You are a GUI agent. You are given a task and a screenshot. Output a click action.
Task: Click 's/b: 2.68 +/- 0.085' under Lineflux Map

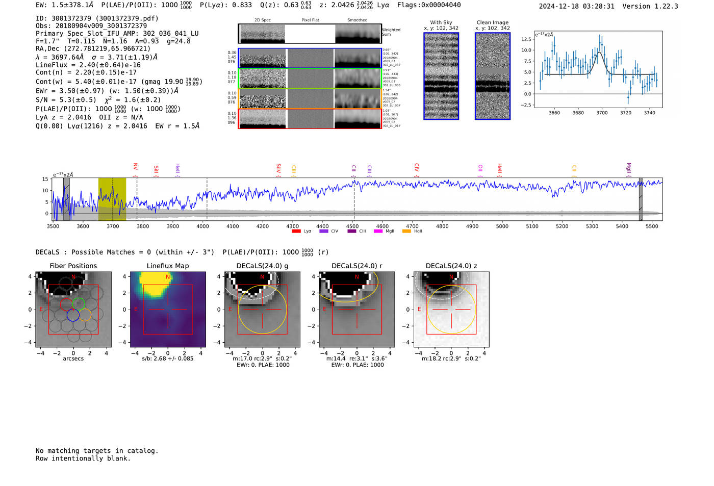(x=168, y=359)
